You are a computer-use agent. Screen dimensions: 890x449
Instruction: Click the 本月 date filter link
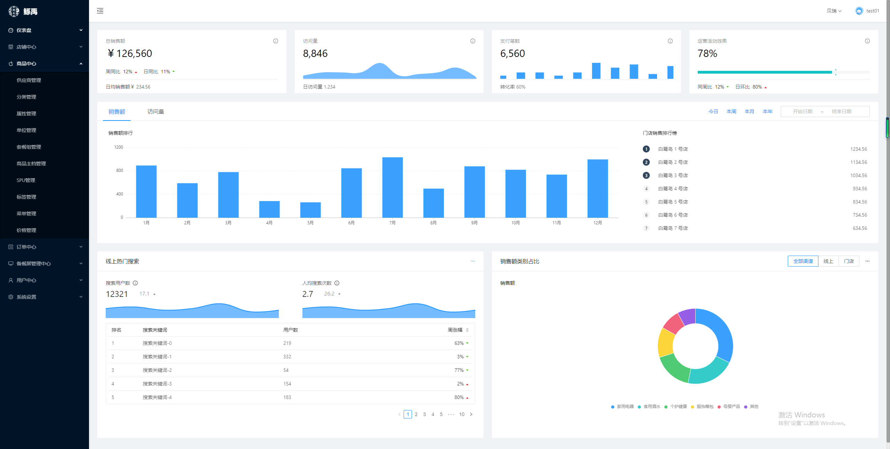(749, 111)
